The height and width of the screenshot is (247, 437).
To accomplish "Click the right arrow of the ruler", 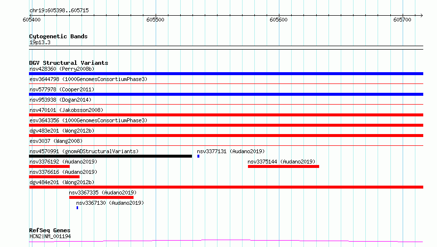I will (x=422, y=15).
